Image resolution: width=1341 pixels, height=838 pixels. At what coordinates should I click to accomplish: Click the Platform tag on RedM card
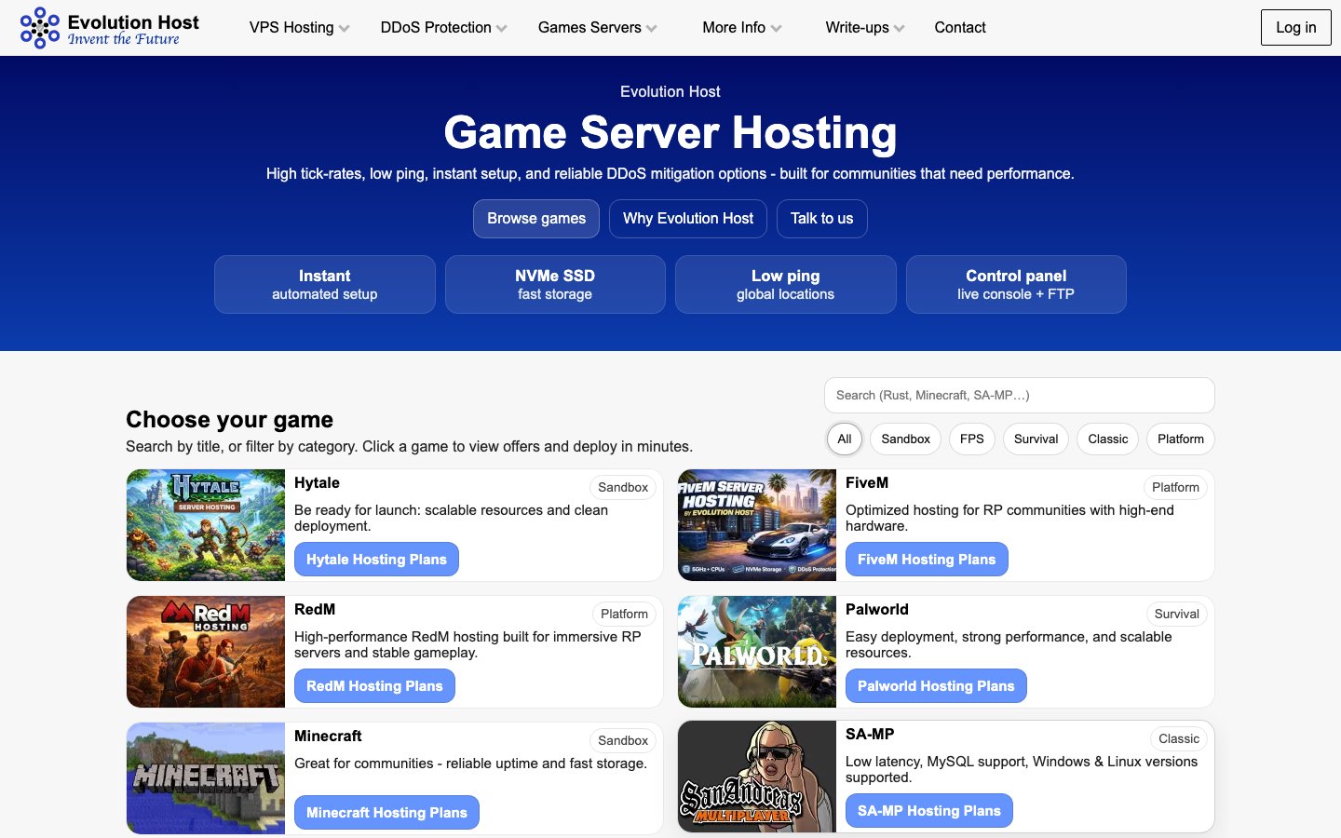pos(624,614)
